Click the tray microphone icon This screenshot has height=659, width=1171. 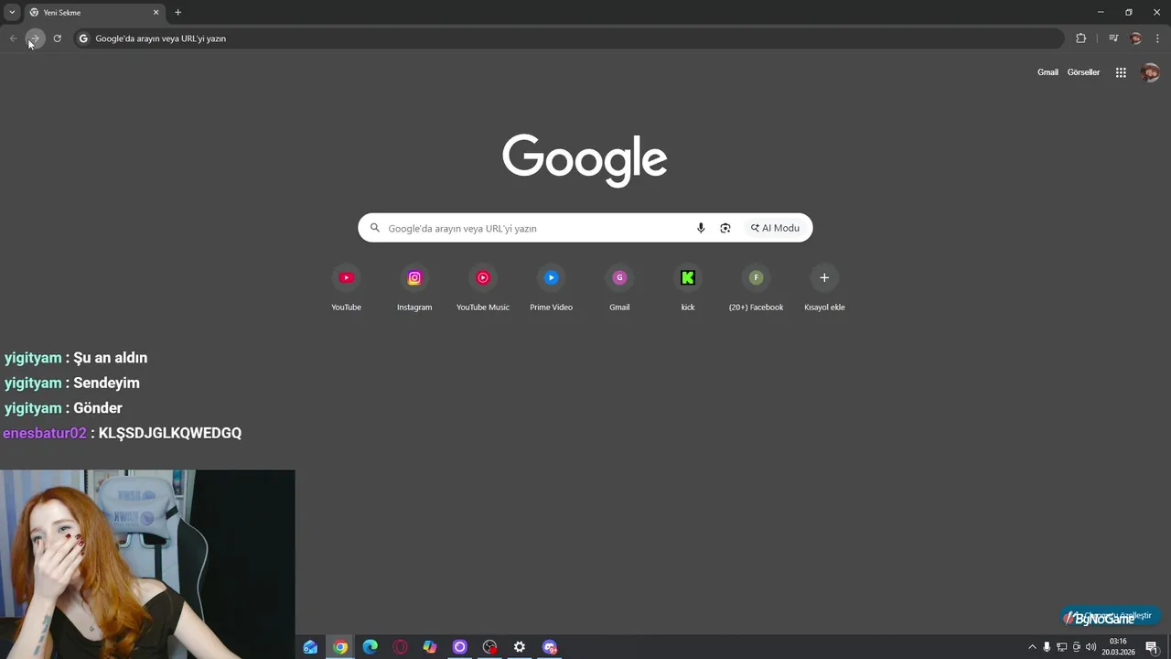(x=1047, y=647)
